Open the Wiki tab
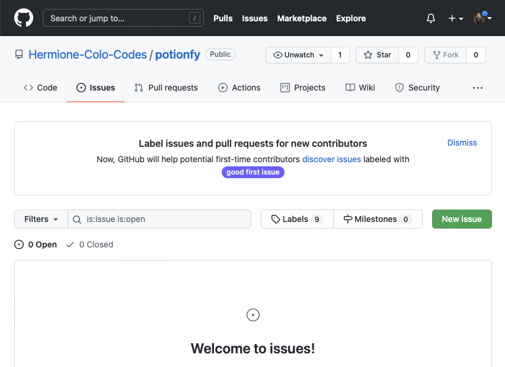 (360, 88)
